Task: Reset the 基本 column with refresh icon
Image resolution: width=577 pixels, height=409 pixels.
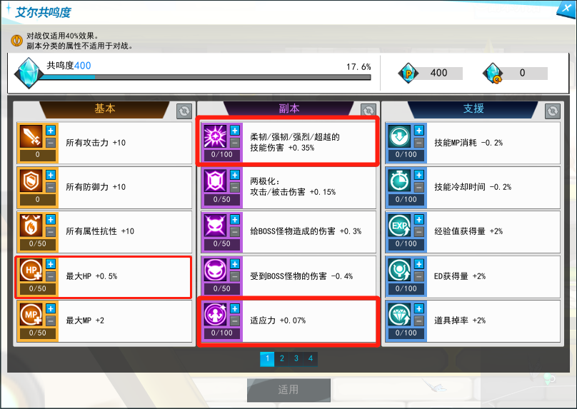Action: (x=184, y=111)
